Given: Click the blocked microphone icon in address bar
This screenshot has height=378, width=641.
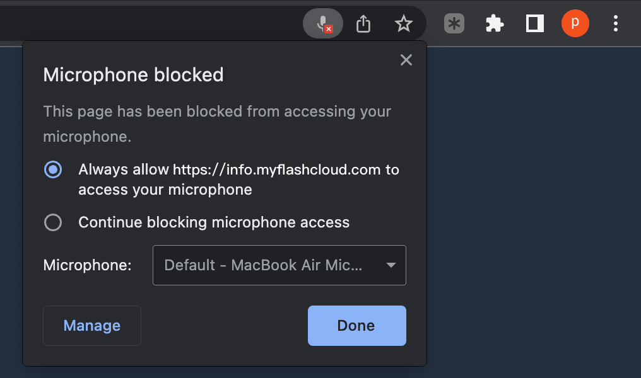Looking at the screenshot, I should click(x=323, y=23).
